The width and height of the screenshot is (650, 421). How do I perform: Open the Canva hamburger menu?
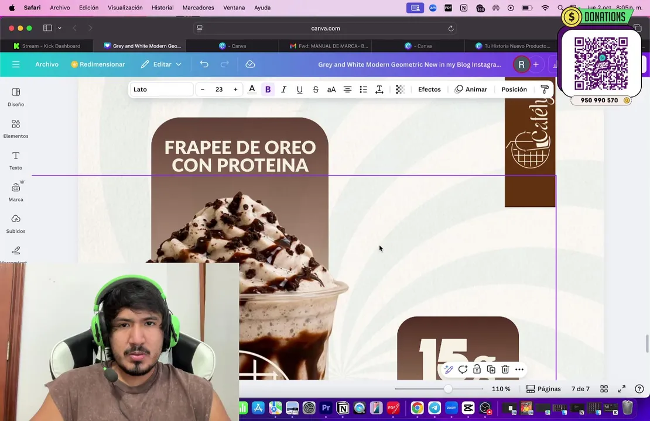click(16, 64)
